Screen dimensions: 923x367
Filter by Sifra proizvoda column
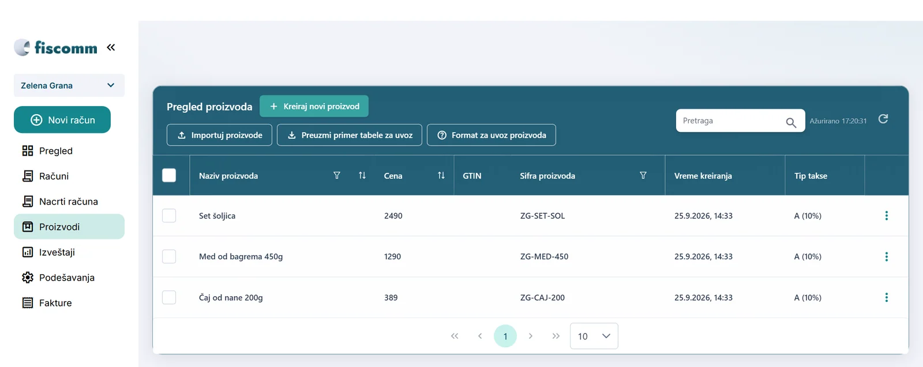point(643,175)
